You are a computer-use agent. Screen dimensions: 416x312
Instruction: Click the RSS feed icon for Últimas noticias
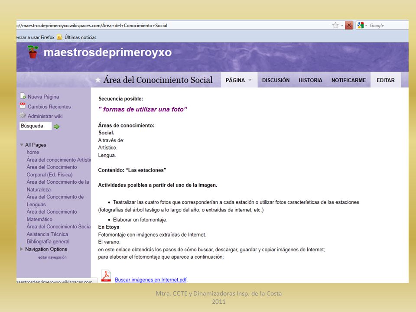60,37
